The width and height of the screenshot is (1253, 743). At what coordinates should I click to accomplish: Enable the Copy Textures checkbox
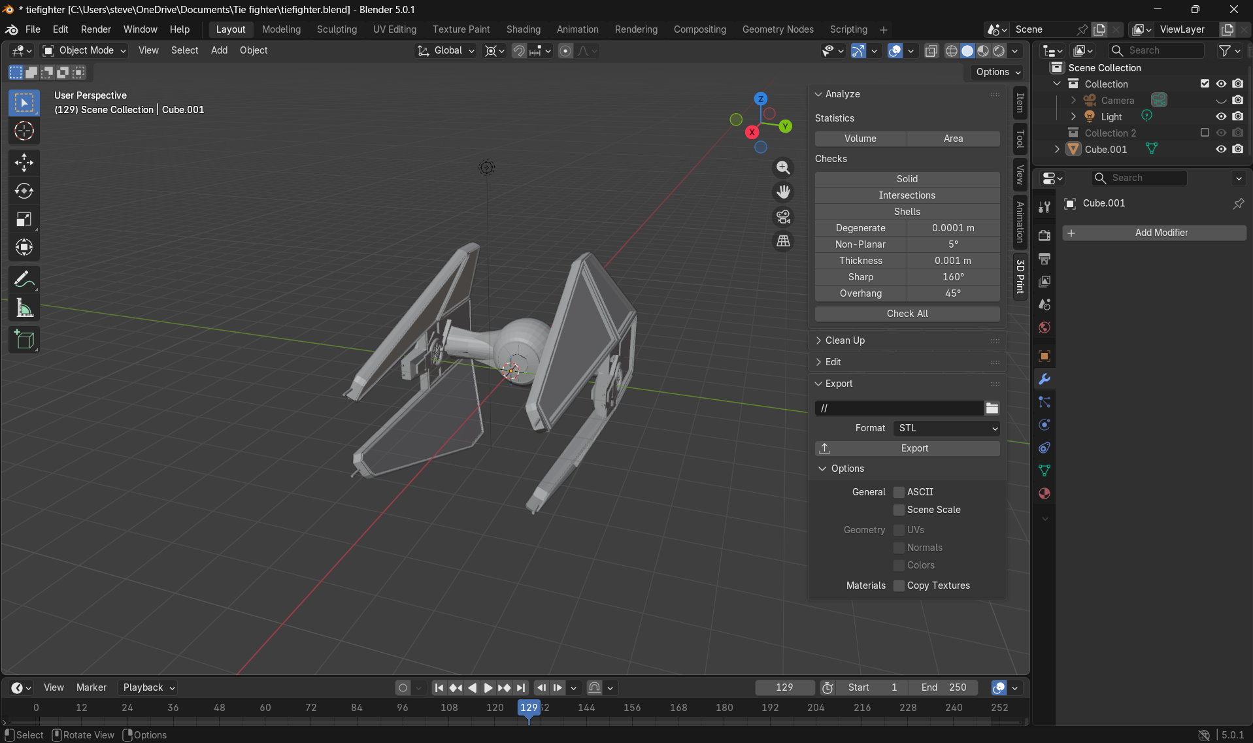[899, 586]
